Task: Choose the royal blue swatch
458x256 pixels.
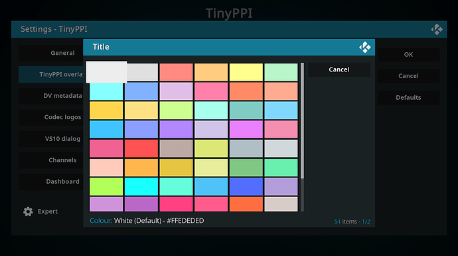Action: coord(246,187)
